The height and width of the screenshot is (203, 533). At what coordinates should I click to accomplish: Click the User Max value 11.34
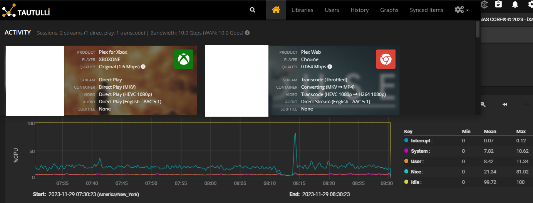click(x=522, y=162)
